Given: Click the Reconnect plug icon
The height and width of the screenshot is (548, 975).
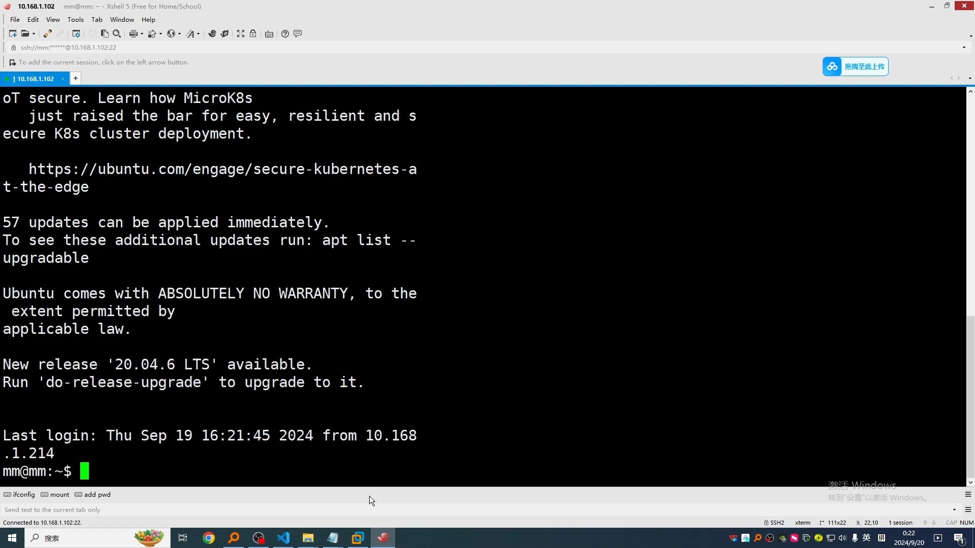Looking at the screenshot, I should [x=47, y=33].
